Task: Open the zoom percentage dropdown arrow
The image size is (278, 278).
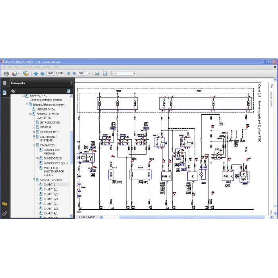Action: (x=89, y=73)
